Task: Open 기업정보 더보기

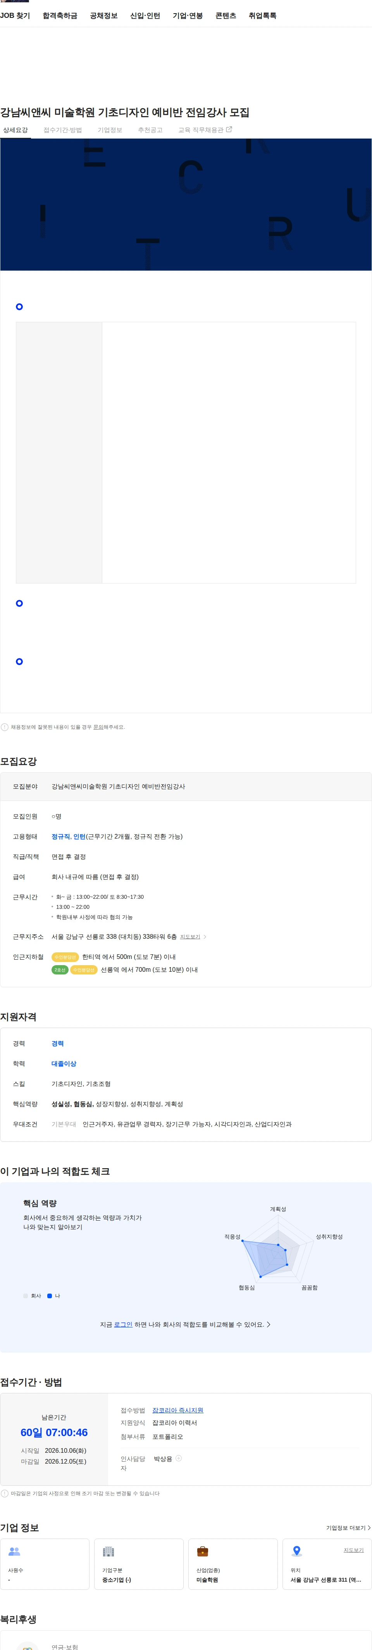Action: [348, 1528]
